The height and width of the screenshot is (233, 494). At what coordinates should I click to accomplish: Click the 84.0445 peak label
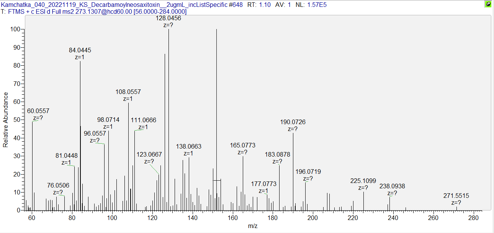pyautogui.click(x=80, y=50)
